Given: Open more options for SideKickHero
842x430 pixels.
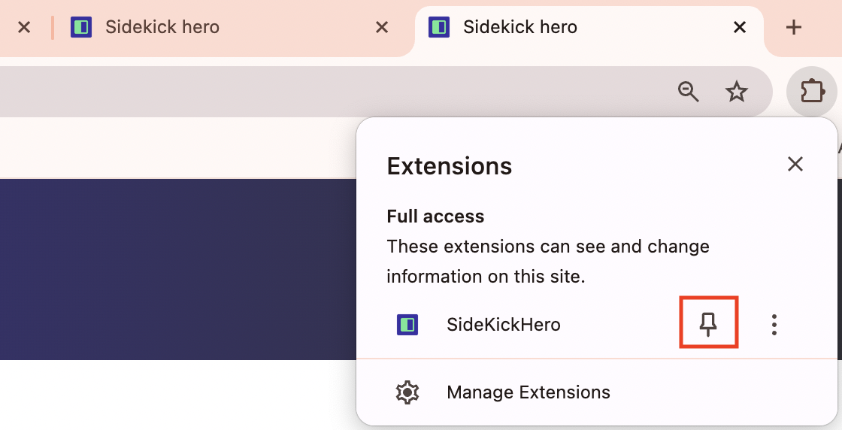Looking at the screenshot, I should pos(774,325).
